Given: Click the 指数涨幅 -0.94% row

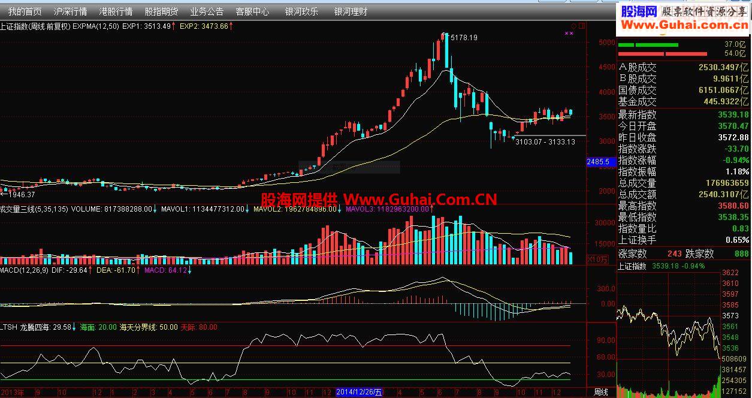Looking at the screenshot, I should [x=684, y=160].
